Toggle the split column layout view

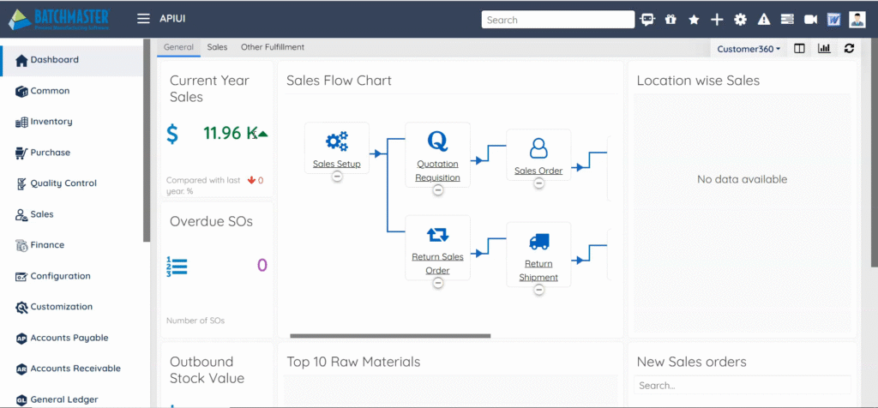click(799, 49)
